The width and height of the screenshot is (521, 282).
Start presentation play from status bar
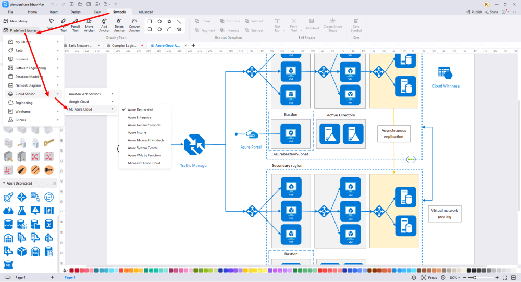point(443,278)
